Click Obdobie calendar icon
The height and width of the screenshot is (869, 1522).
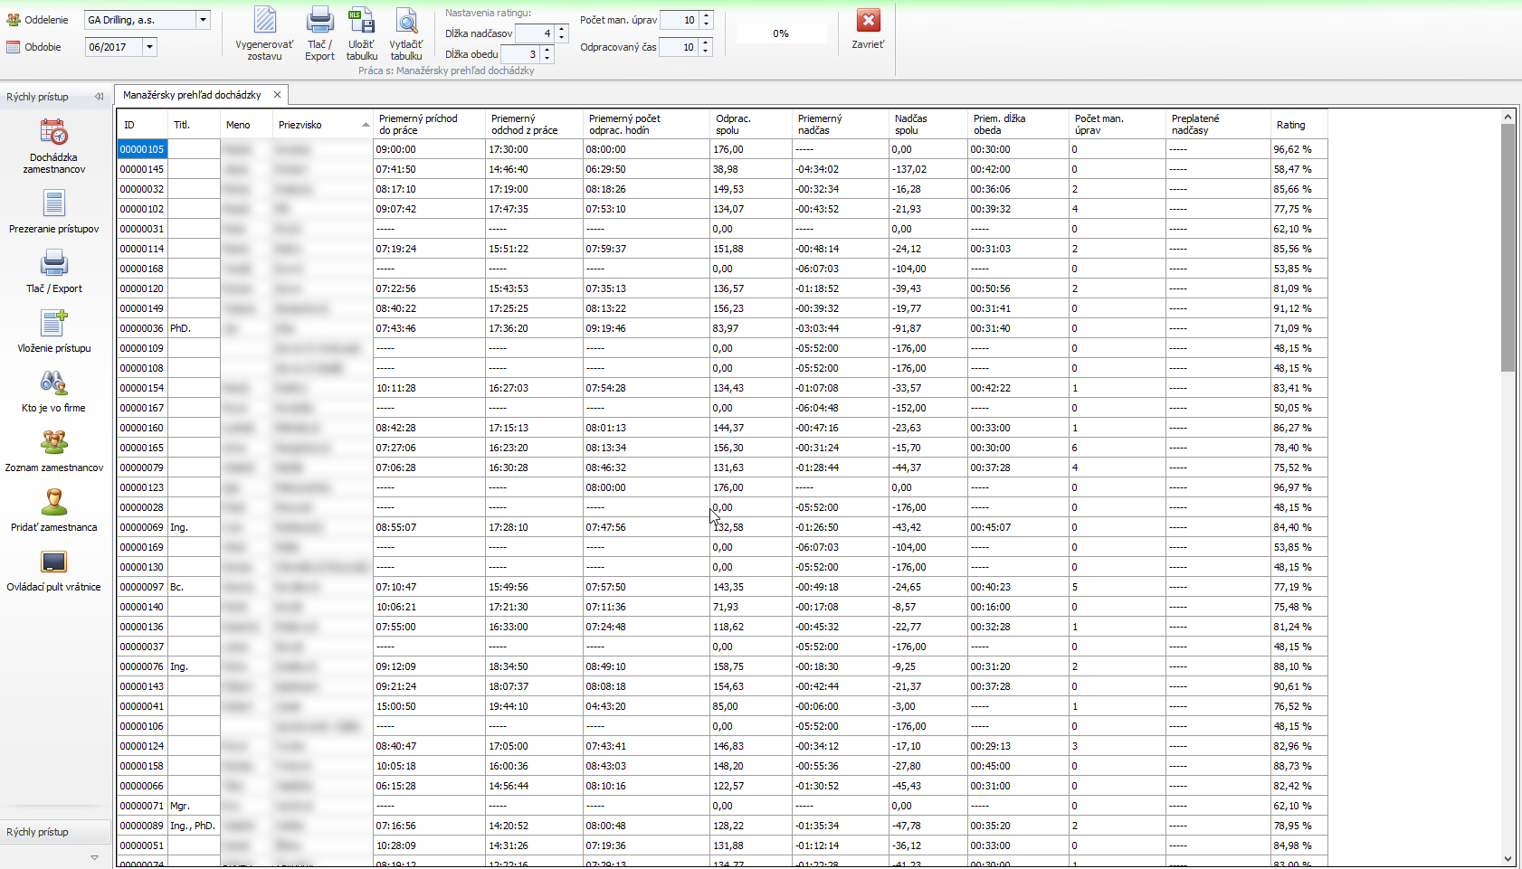point(14,47)
